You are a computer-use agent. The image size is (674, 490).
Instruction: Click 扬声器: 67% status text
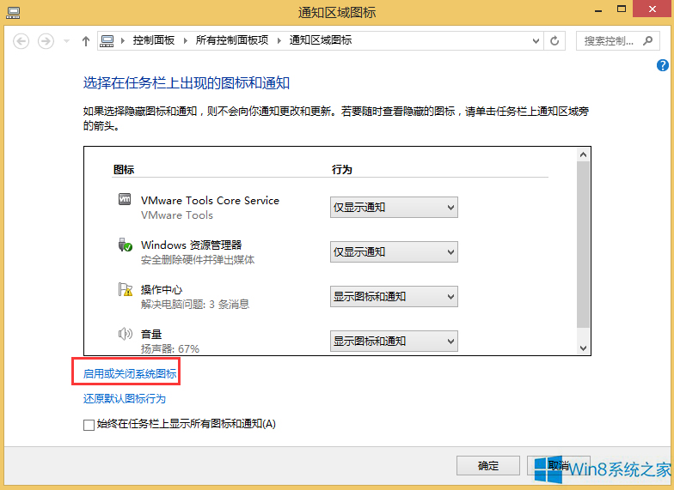[x=170, y=348]
